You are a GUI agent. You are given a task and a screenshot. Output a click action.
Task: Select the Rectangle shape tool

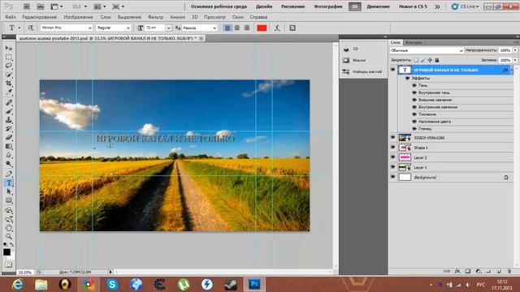tap(9, 200)
